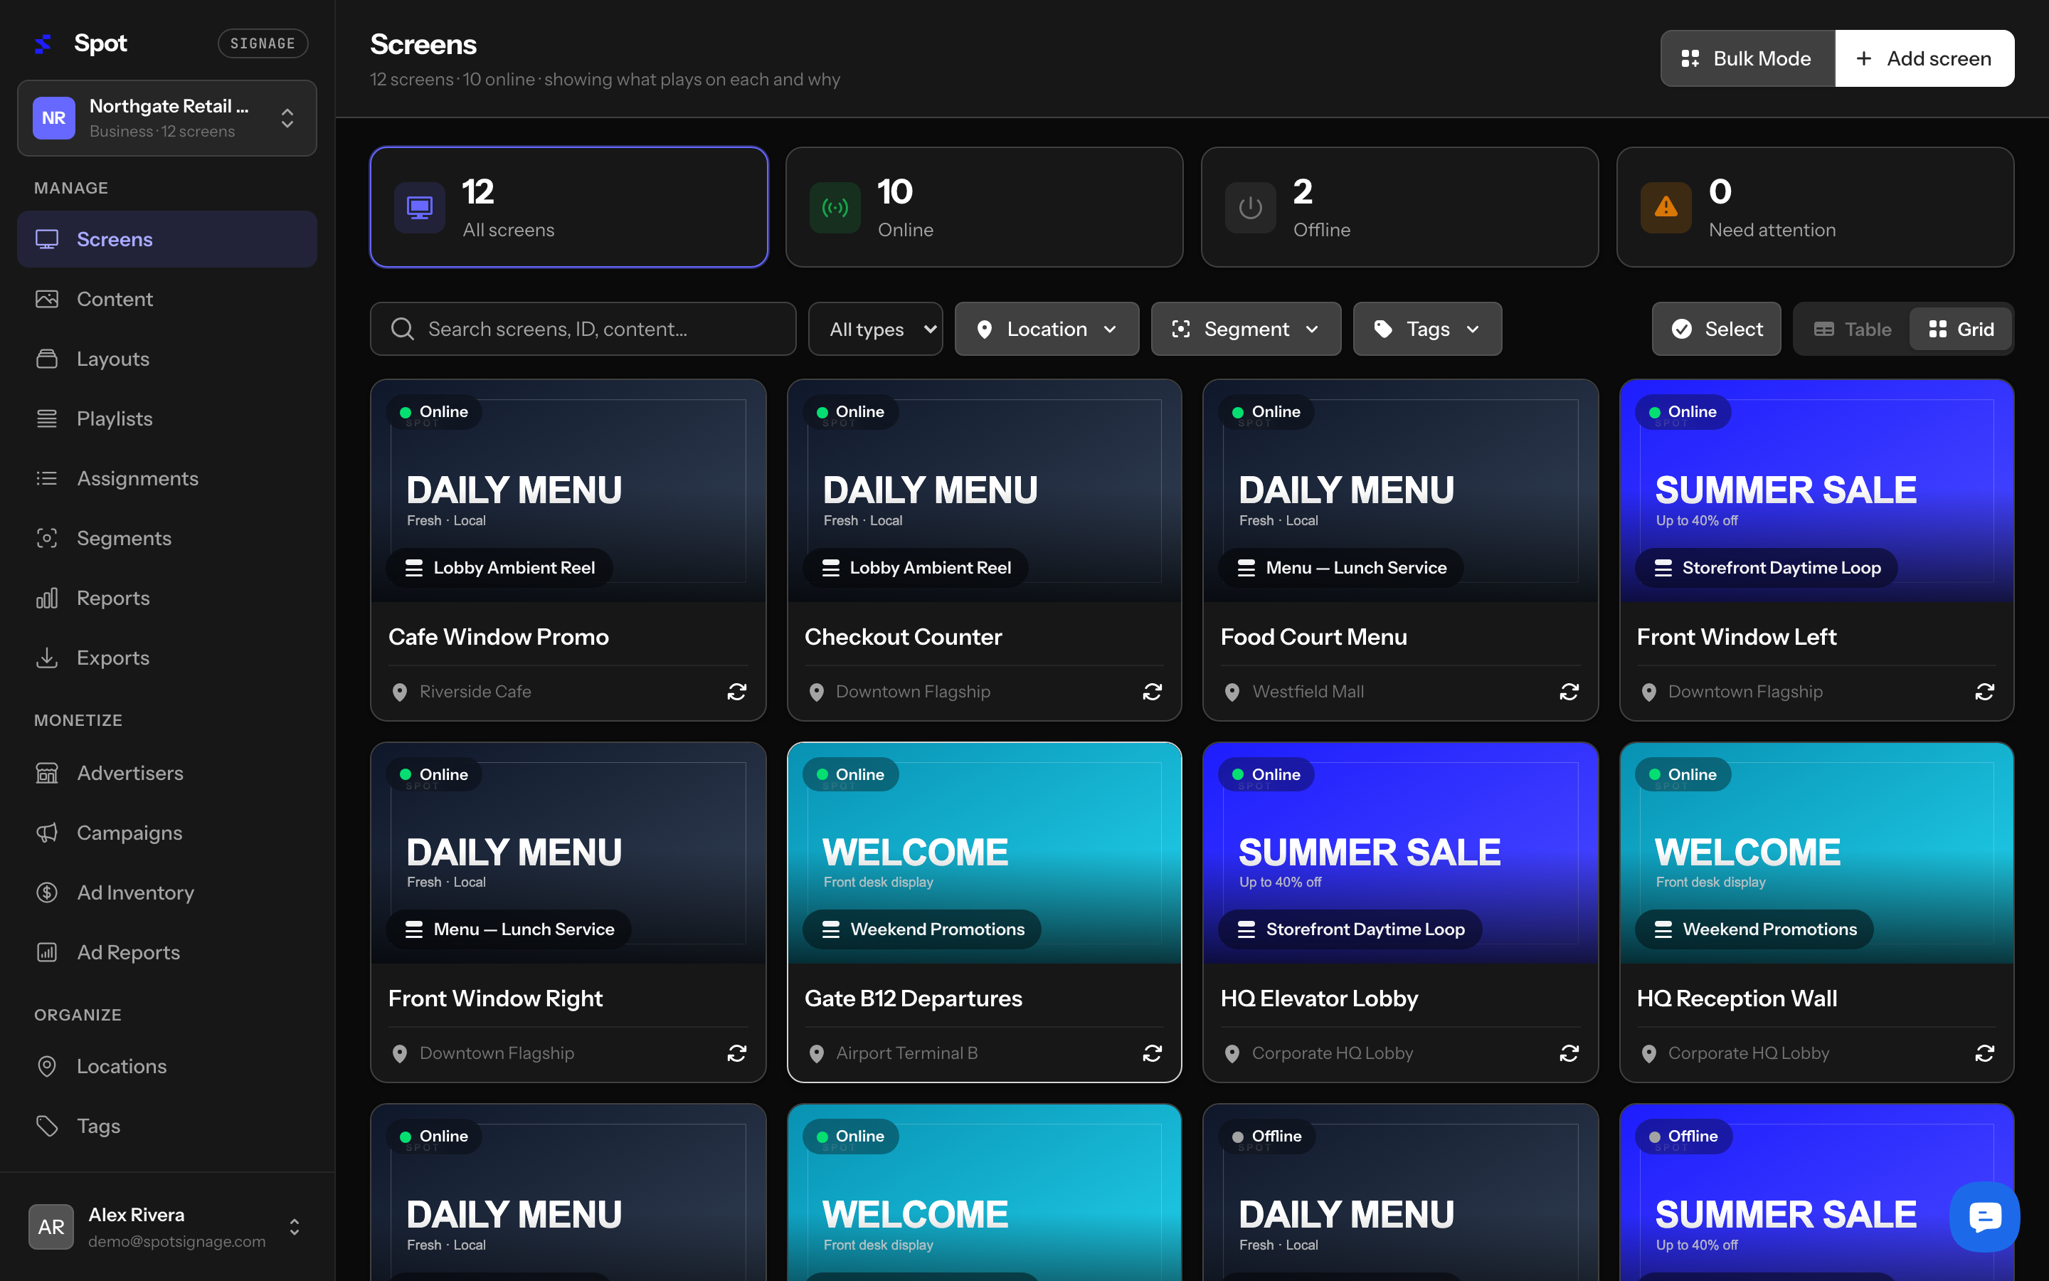Screen dimensions: 2049x1281
Task: Click the Spot logo icon
Action: (43, 43)
